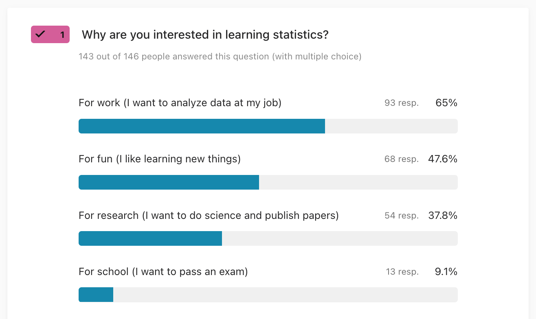Viewport: 536px width, 319px height.
Task: Click the 13 resp. count
Action: point(402,272)
